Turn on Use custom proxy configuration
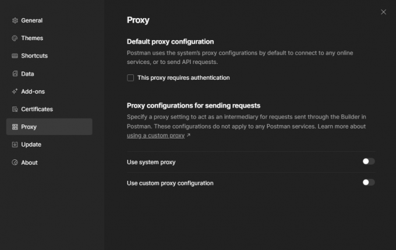The width and height of the screenshot is (396, 250). [369, 182]
